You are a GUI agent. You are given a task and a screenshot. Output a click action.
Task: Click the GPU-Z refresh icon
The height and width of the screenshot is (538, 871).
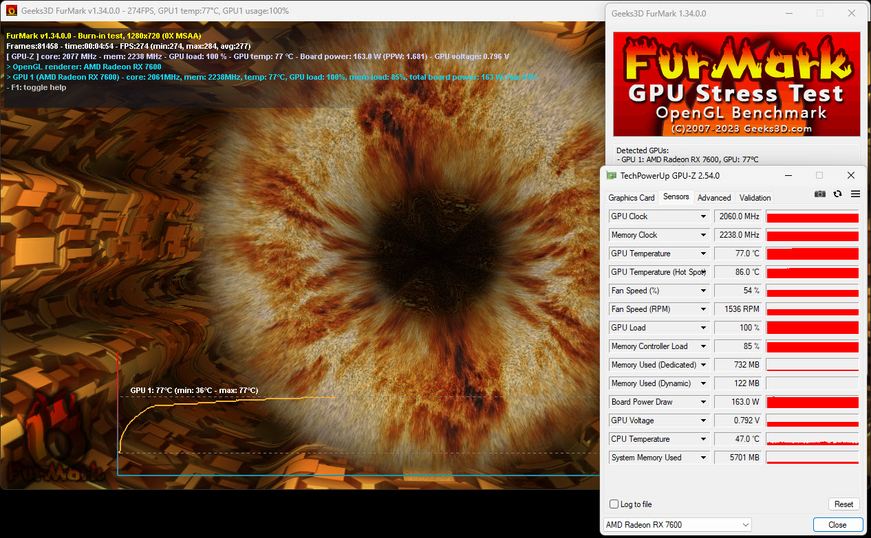point(837,194)
